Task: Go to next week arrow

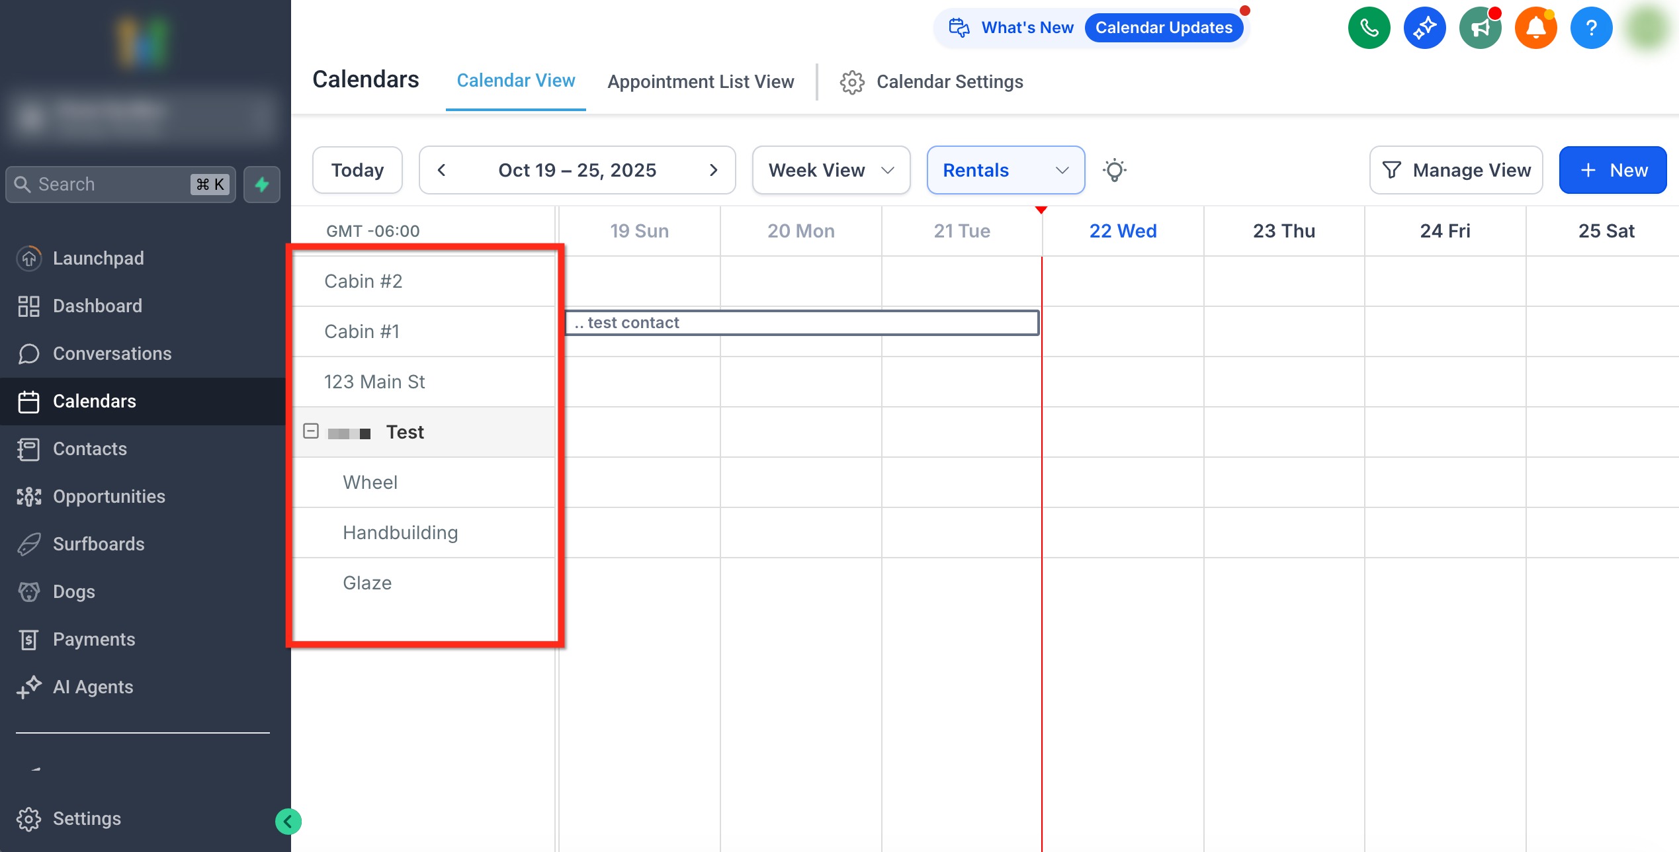Action: (713, 170)
